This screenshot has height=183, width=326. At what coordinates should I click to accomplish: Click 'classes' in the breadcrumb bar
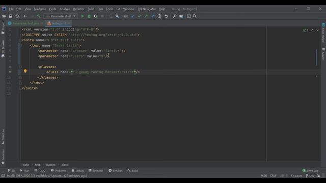[51, 165]
